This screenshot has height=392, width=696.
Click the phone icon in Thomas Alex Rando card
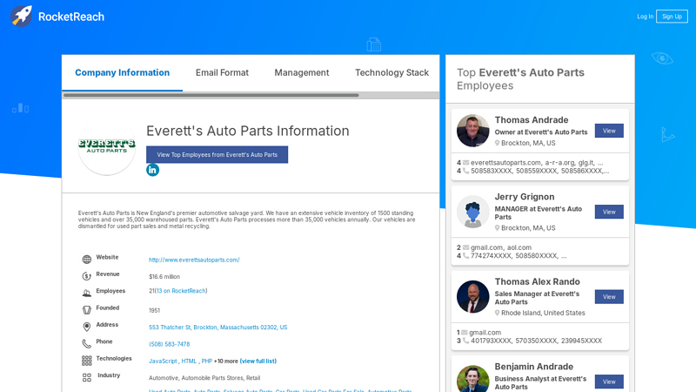coord(465,341)
